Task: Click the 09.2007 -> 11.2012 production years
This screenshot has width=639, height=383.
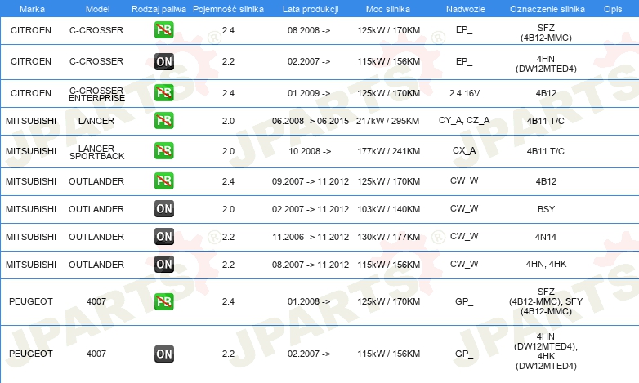Action: [x=311, y=181]
